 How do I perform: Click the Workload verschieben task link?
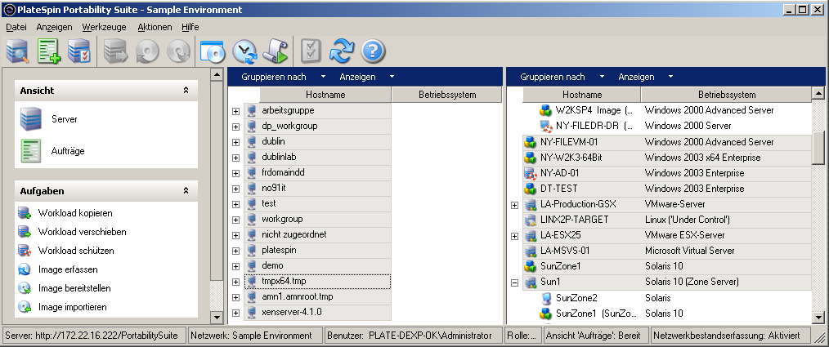click(82, 232)
